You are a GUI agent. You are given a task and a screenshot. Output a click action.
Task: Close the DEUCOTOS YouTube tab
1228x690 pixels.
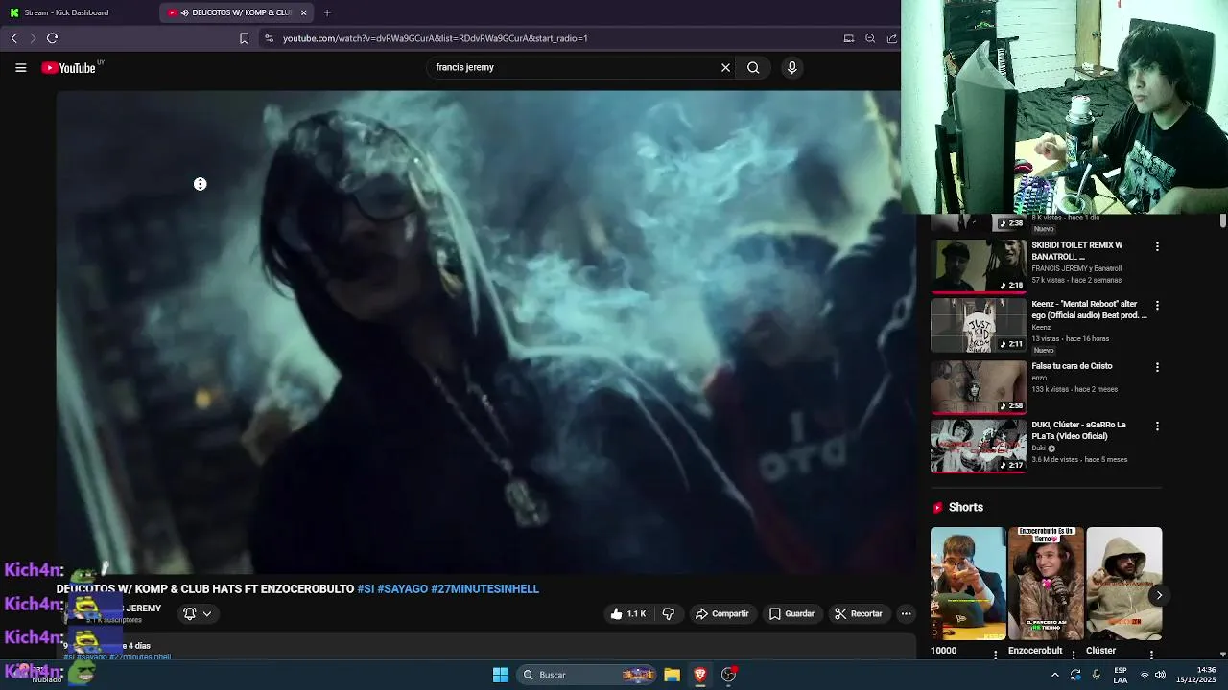[303, 12]
